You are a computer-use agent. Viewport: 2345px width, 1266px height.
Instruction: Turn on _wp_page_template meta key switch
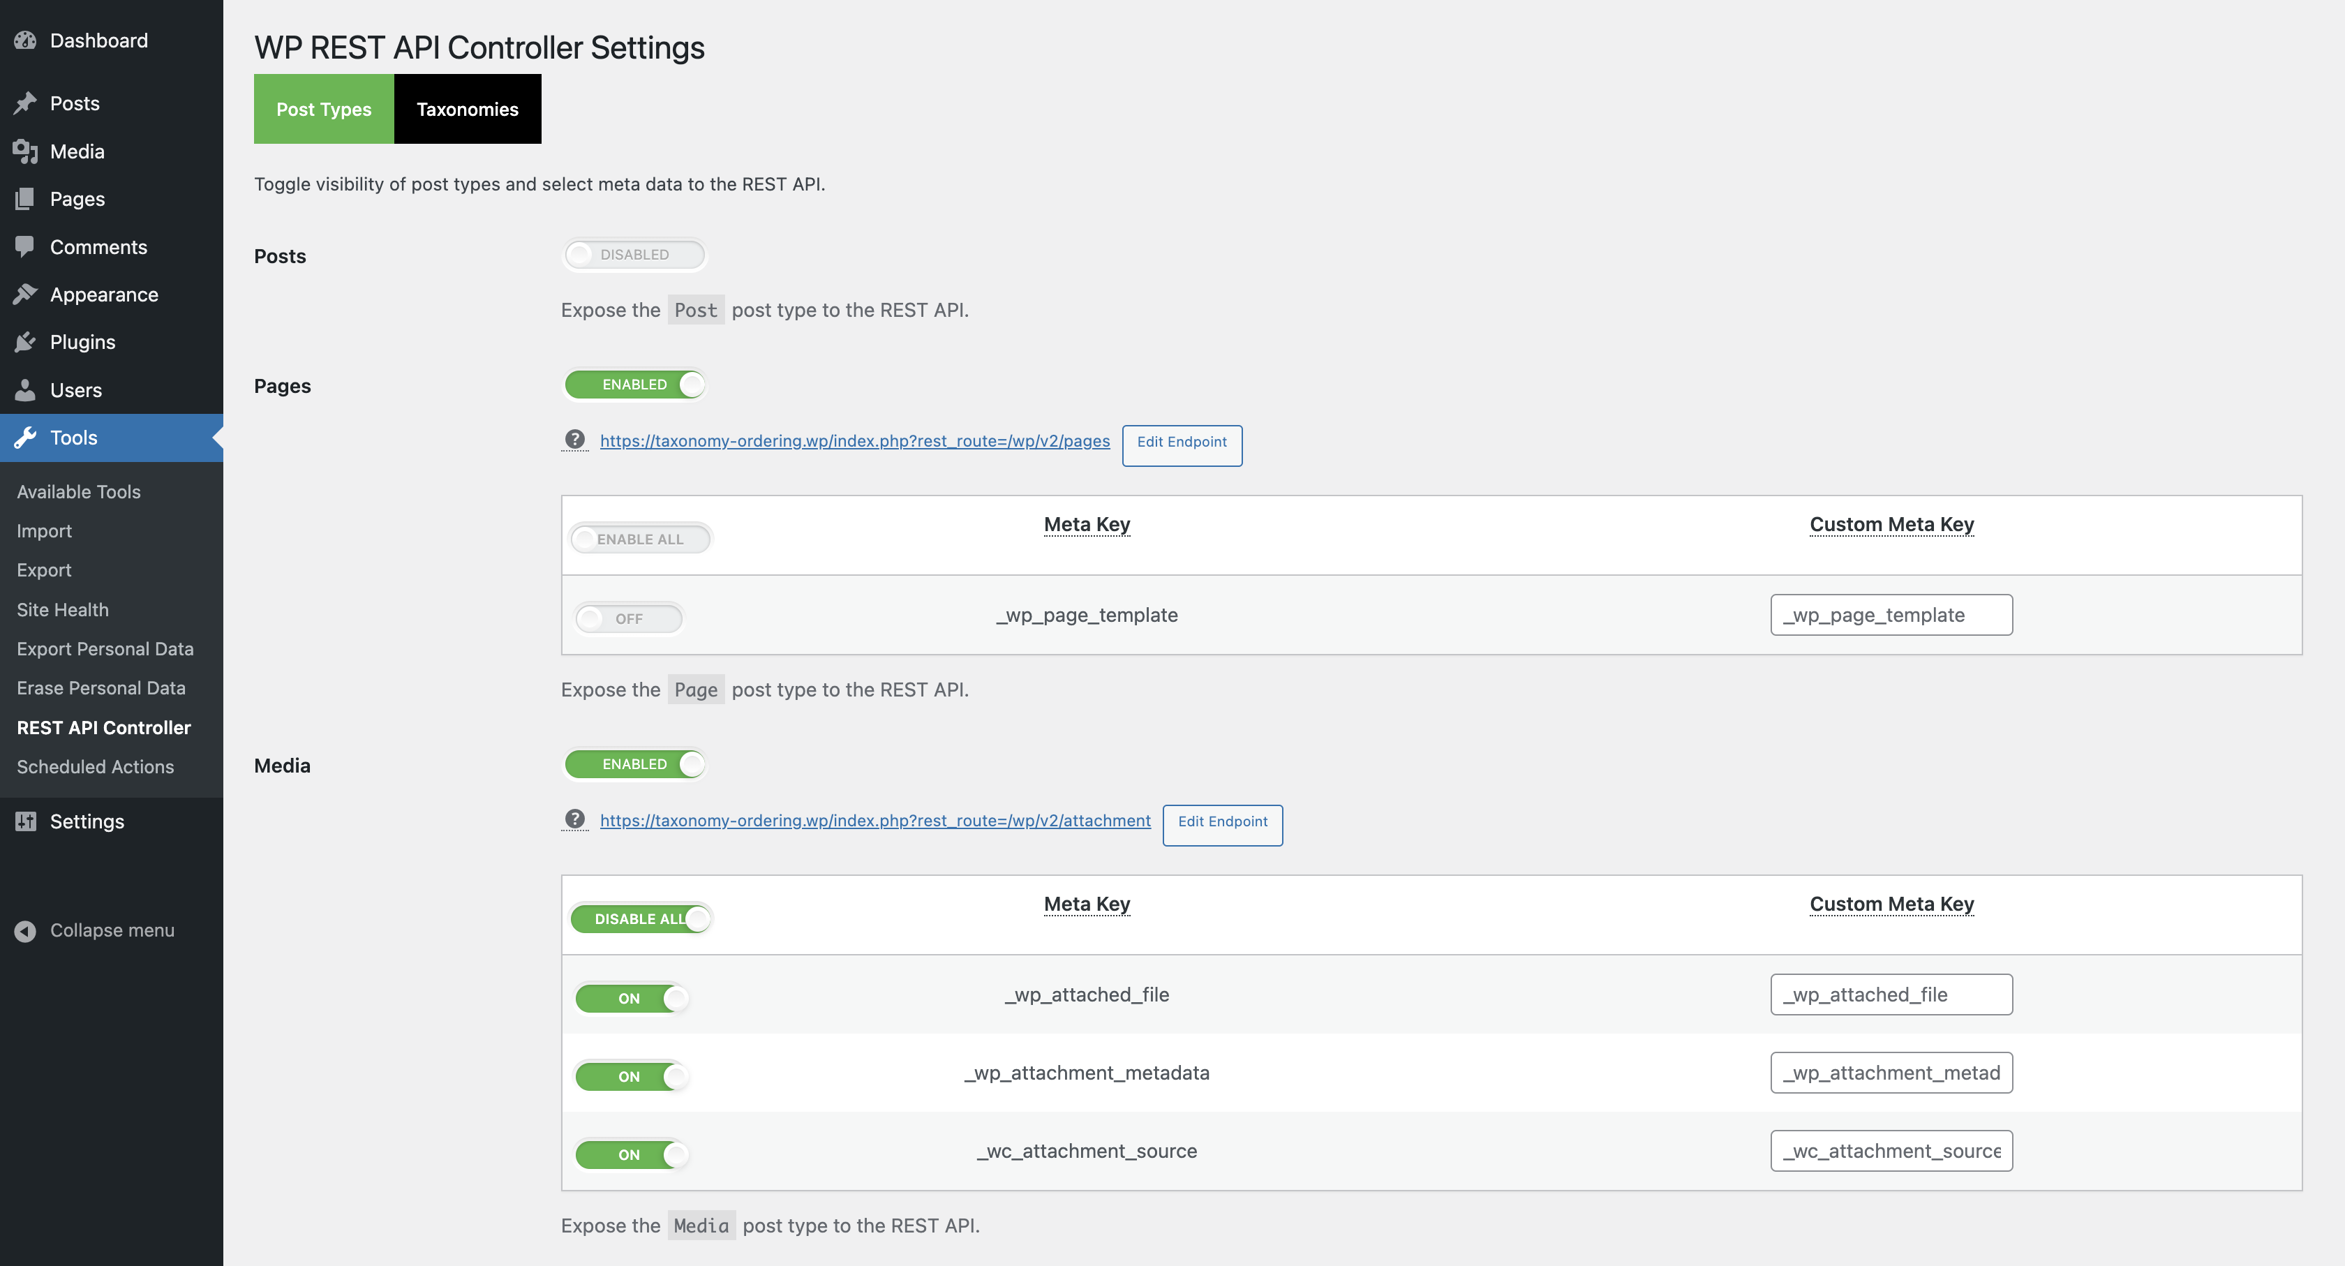tap(629, 618)
